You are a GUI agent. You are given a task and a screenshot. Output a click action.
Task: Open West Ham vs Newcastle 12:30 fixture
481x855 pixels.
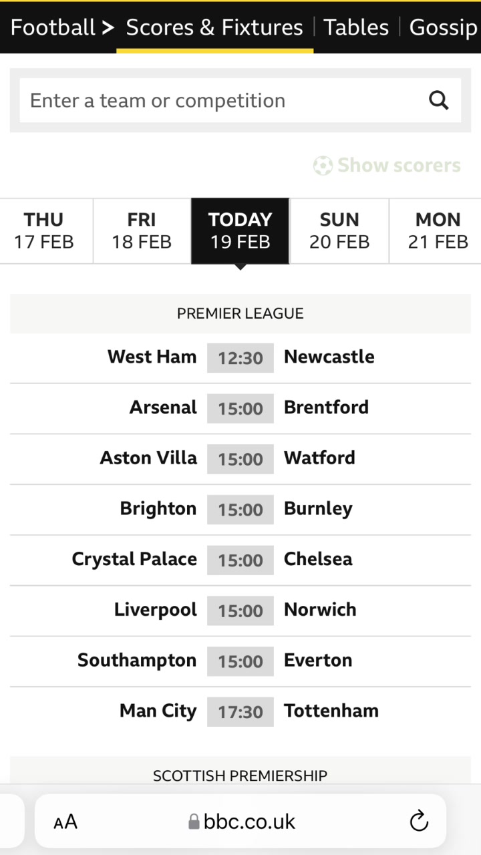pos(240,358)
